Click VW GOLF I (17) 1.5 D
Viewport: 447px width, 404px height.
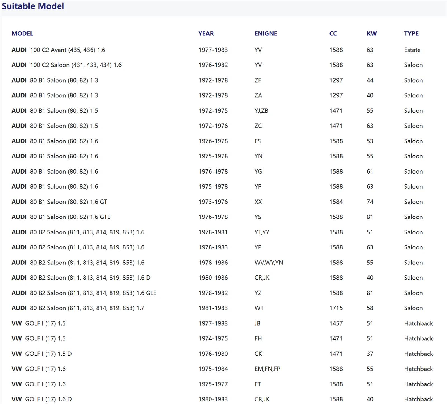point(41,354)
